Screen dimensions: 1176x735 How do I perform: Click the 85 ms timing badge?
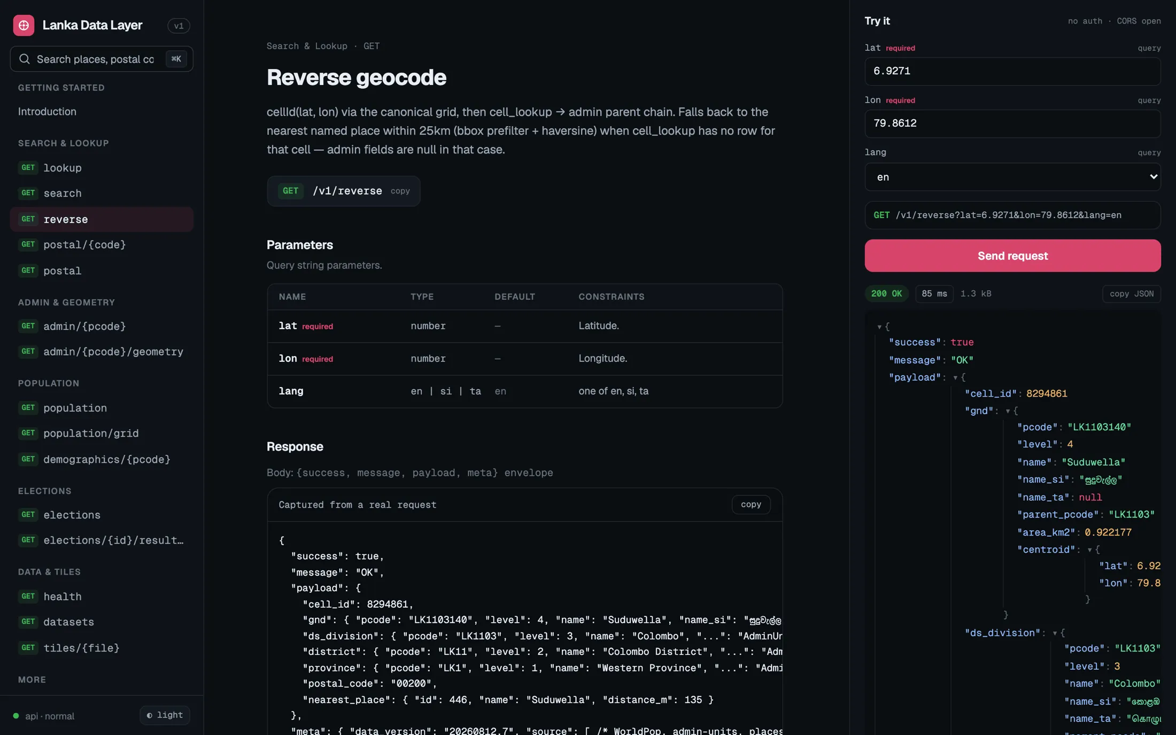934,294
